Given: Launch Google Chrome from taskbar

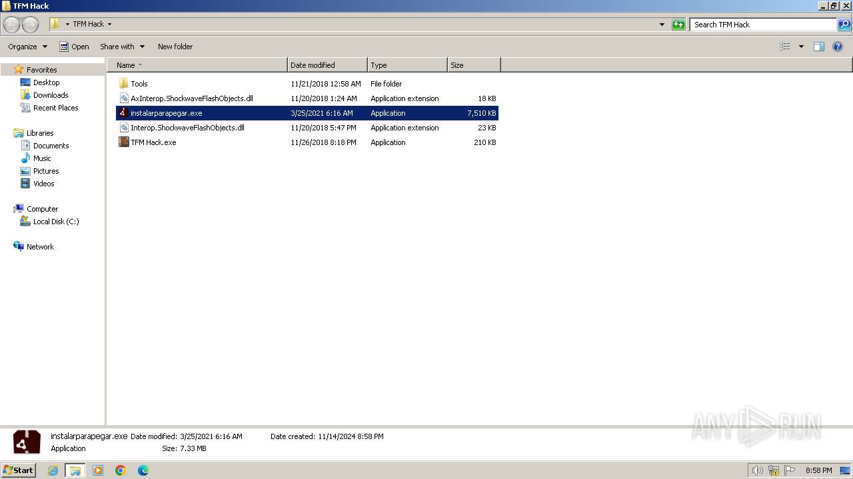Looking at the screenshot, I should tap(121, 470).
